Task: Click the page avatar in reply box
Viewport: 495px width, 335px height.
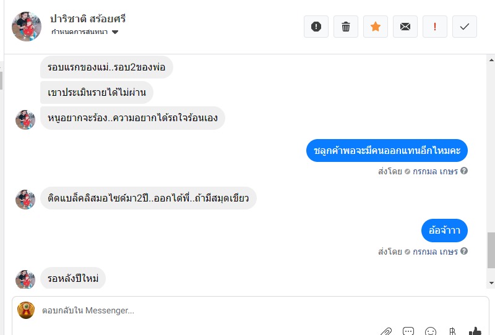Action: (26, 310)
